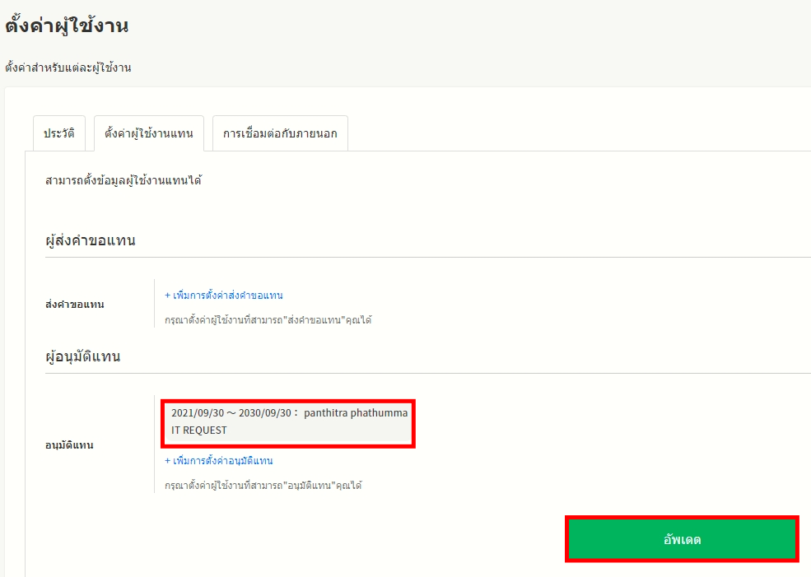Screen dimensions: 811x577
Task: Click the hint text mentioning "ส่งคำขอแทน"
Action: [x=268, y=319]
